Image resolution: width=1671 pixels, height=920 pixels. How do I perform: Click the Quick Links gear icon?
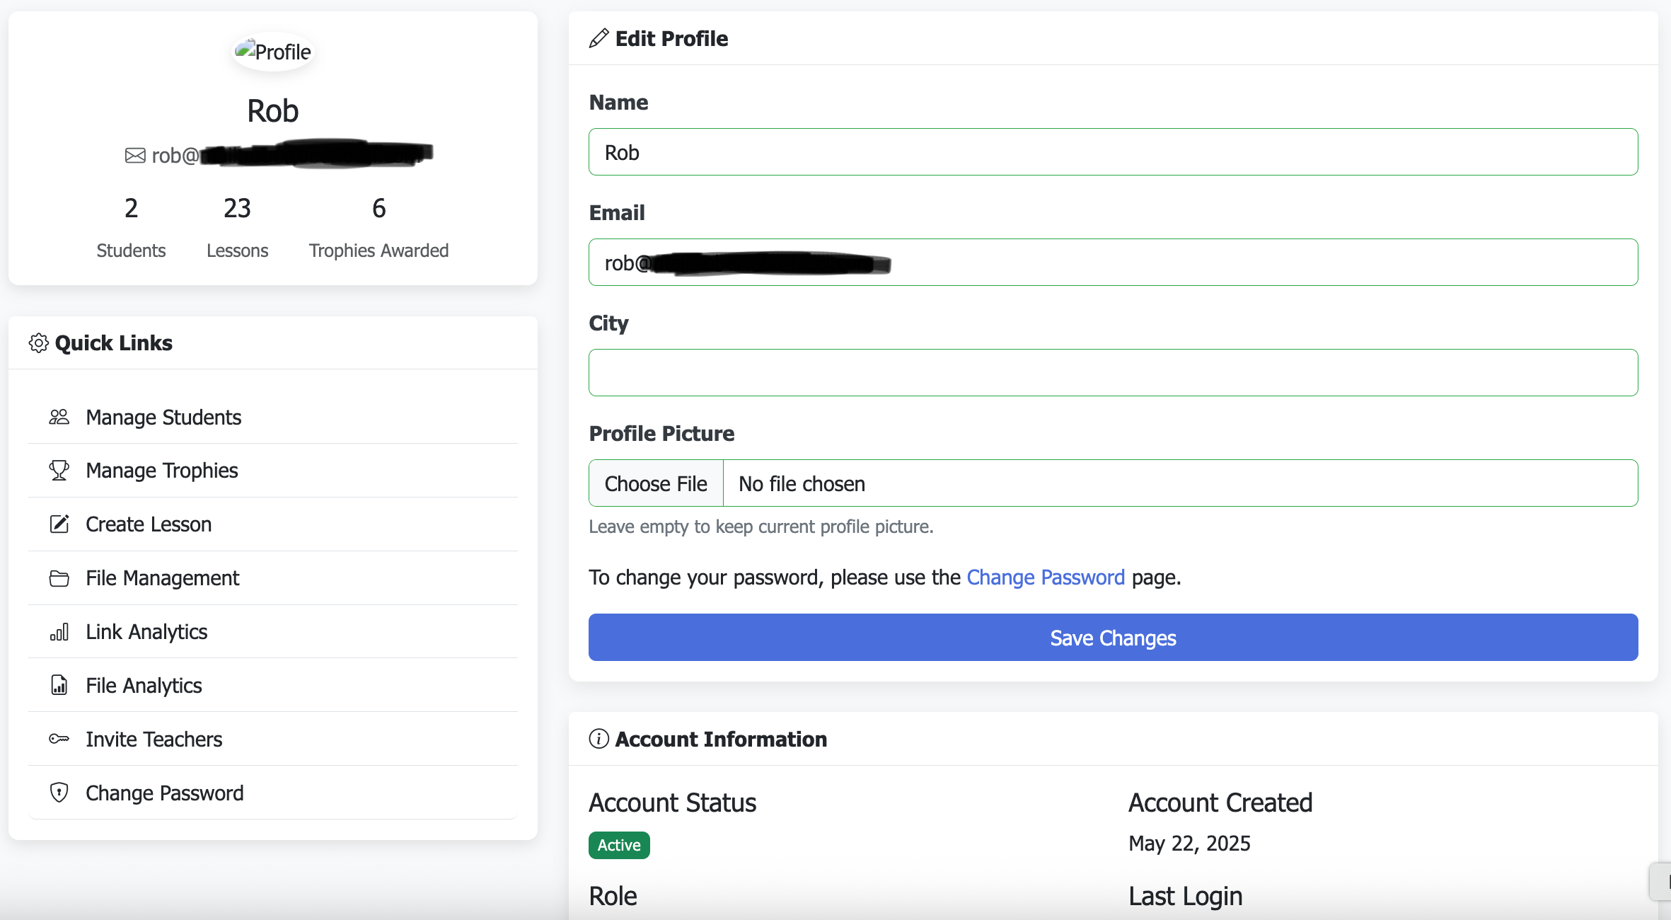tap(38, 343)
